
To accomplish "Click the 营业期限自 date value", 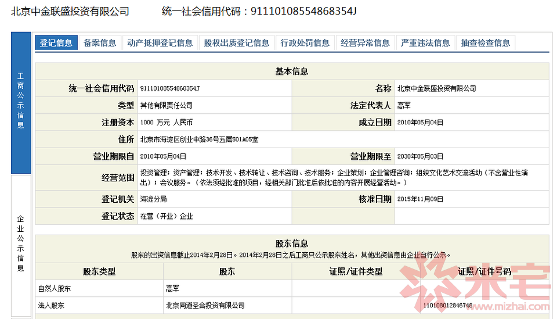I will coord(163,156).
